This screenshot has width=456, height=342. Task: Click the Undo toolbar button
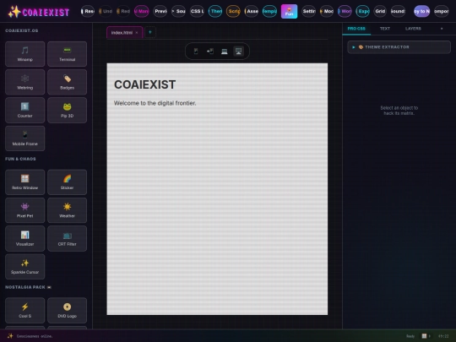coord(106,11)
